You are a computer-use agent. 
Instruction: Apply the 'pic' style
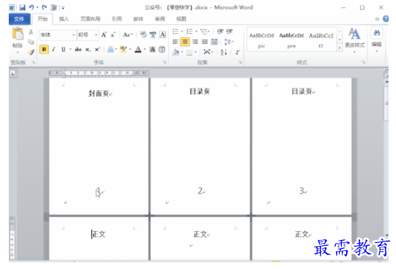[x=262, y=40]
